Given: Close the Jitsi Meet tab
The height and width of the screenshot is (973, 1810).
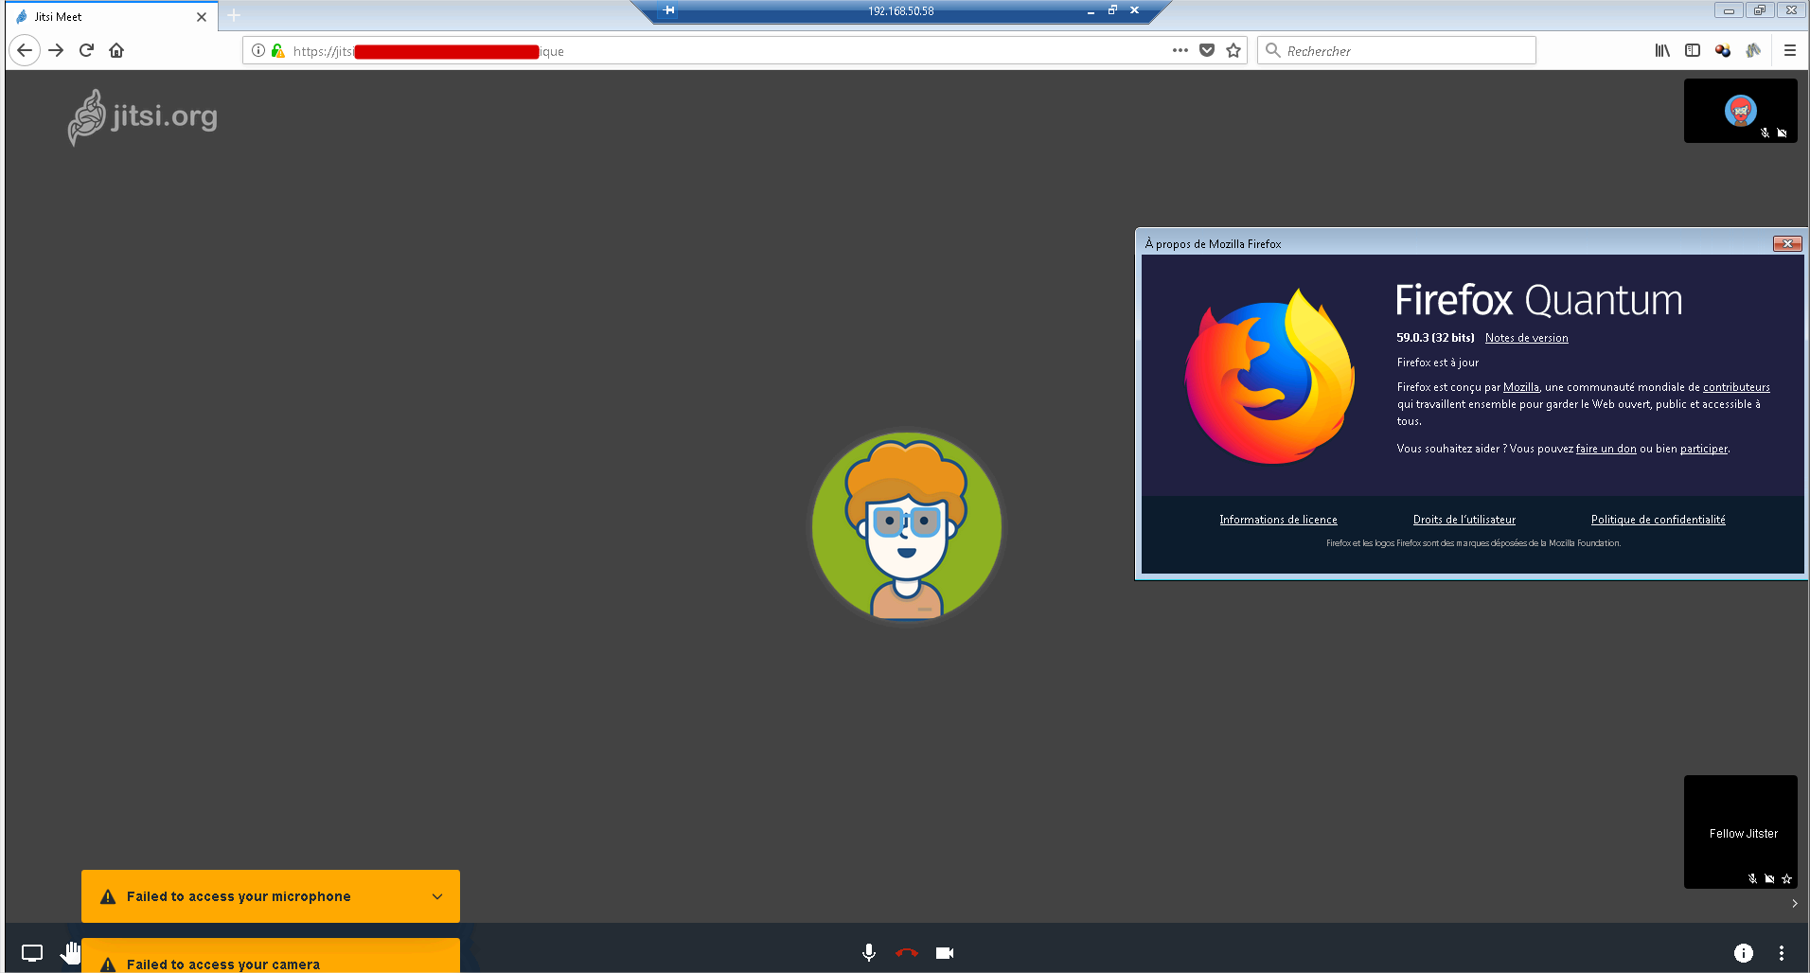Looking at the screenshot, I should [x=202, y=17].
